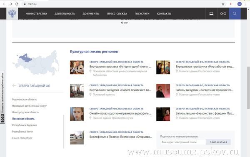Viewport: 250px width, 157px height.
Task: Select Республика Карелия region
Action: [25, 125]
